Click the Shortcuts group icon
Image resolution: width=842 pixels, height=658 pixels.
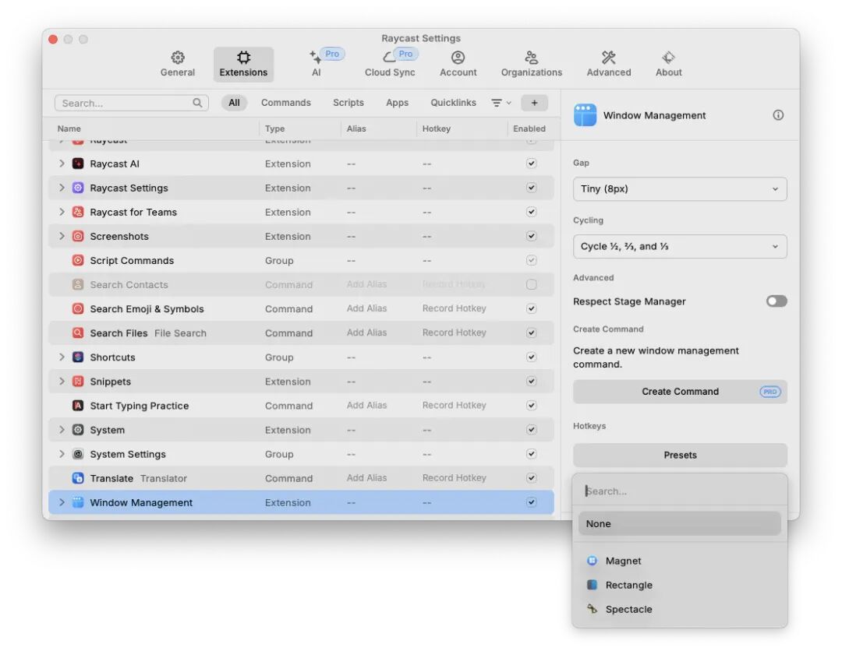(x=78, y=357)
